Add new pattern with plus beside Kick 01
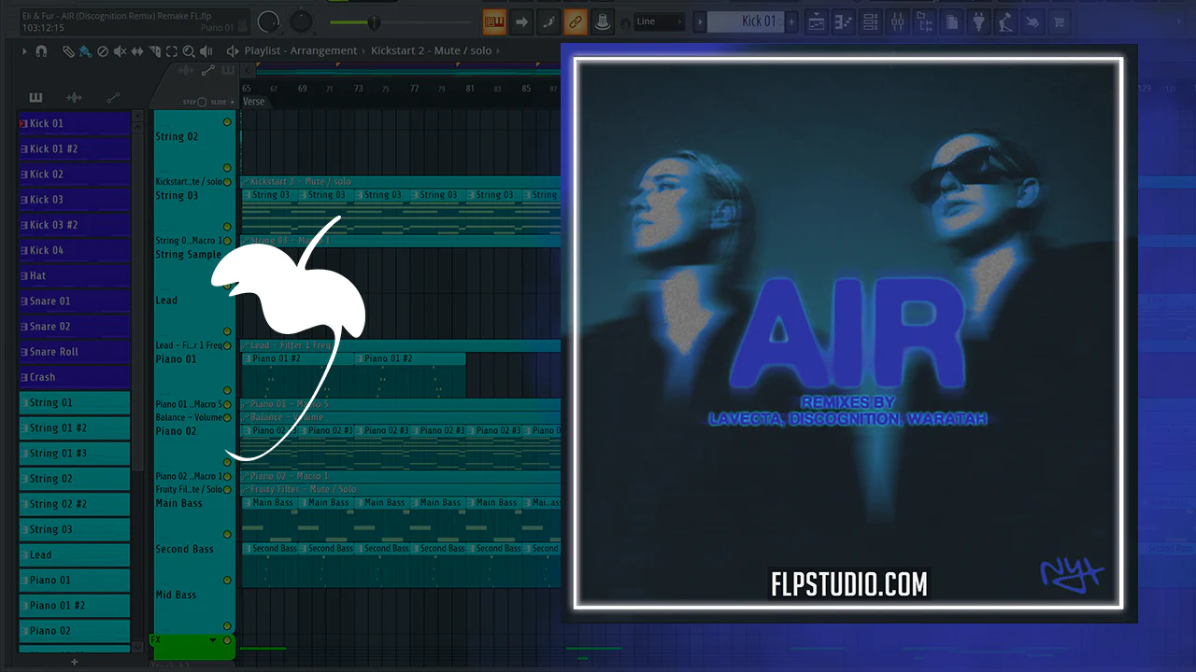Viewport: 1196px width, 672px height. (x=792, y=21)
